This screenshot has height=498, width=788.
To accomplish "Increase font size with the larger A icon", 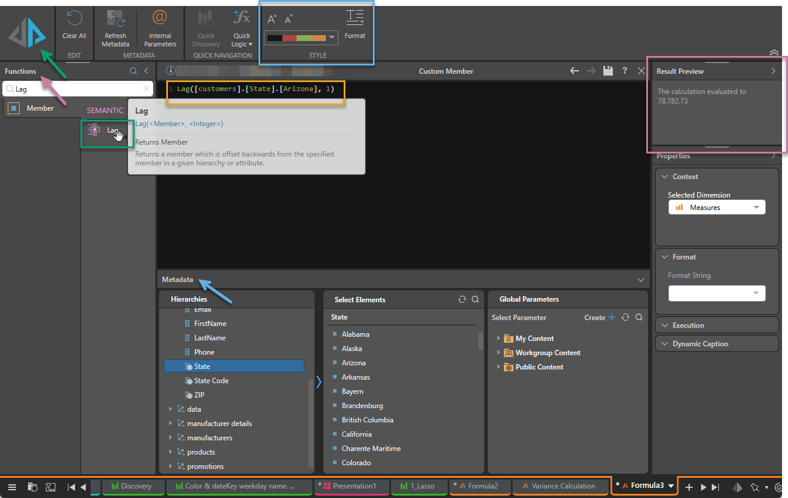I will [272, 19].
